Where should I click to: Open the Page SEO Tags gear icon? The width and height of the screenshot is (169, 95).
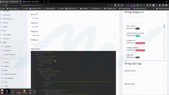(x=126, y=64)
